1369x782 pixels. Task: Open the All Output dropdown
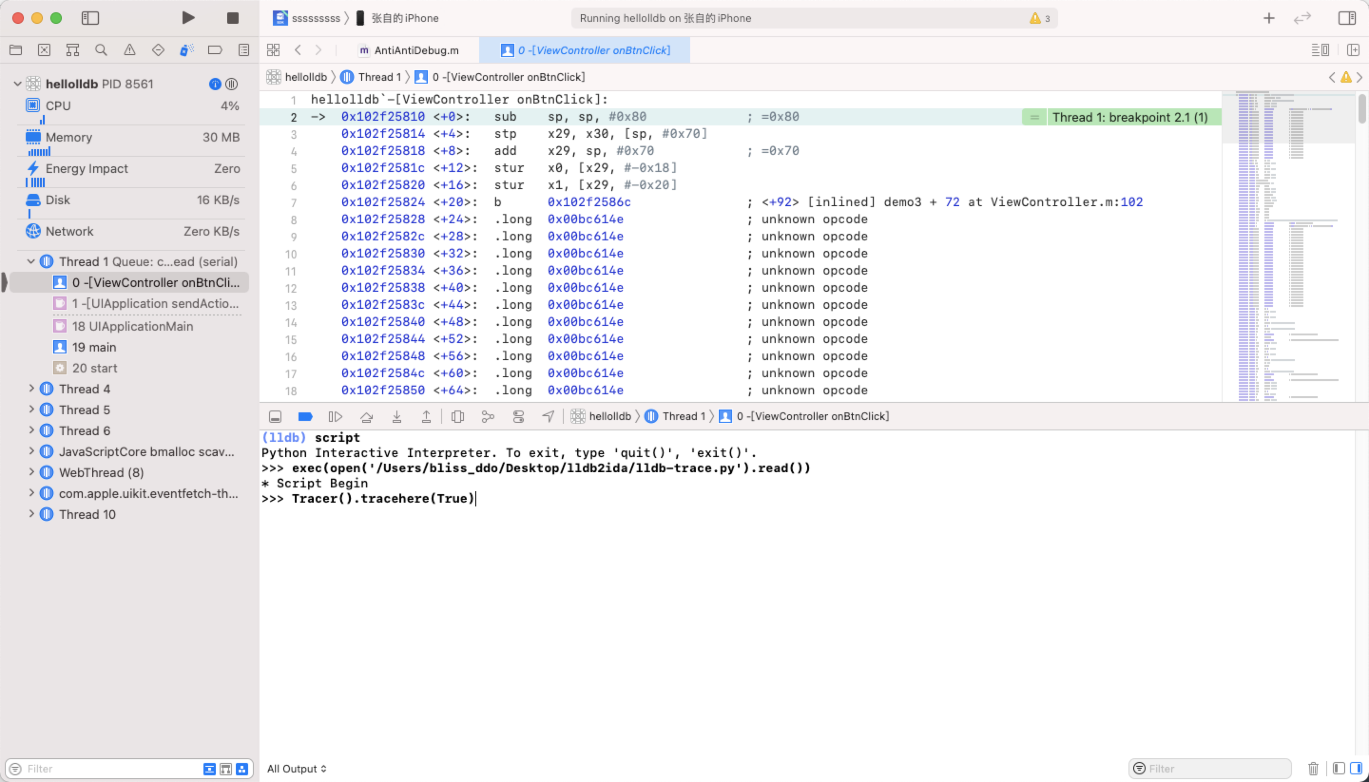pyautogui.click(x=297, y=769)
